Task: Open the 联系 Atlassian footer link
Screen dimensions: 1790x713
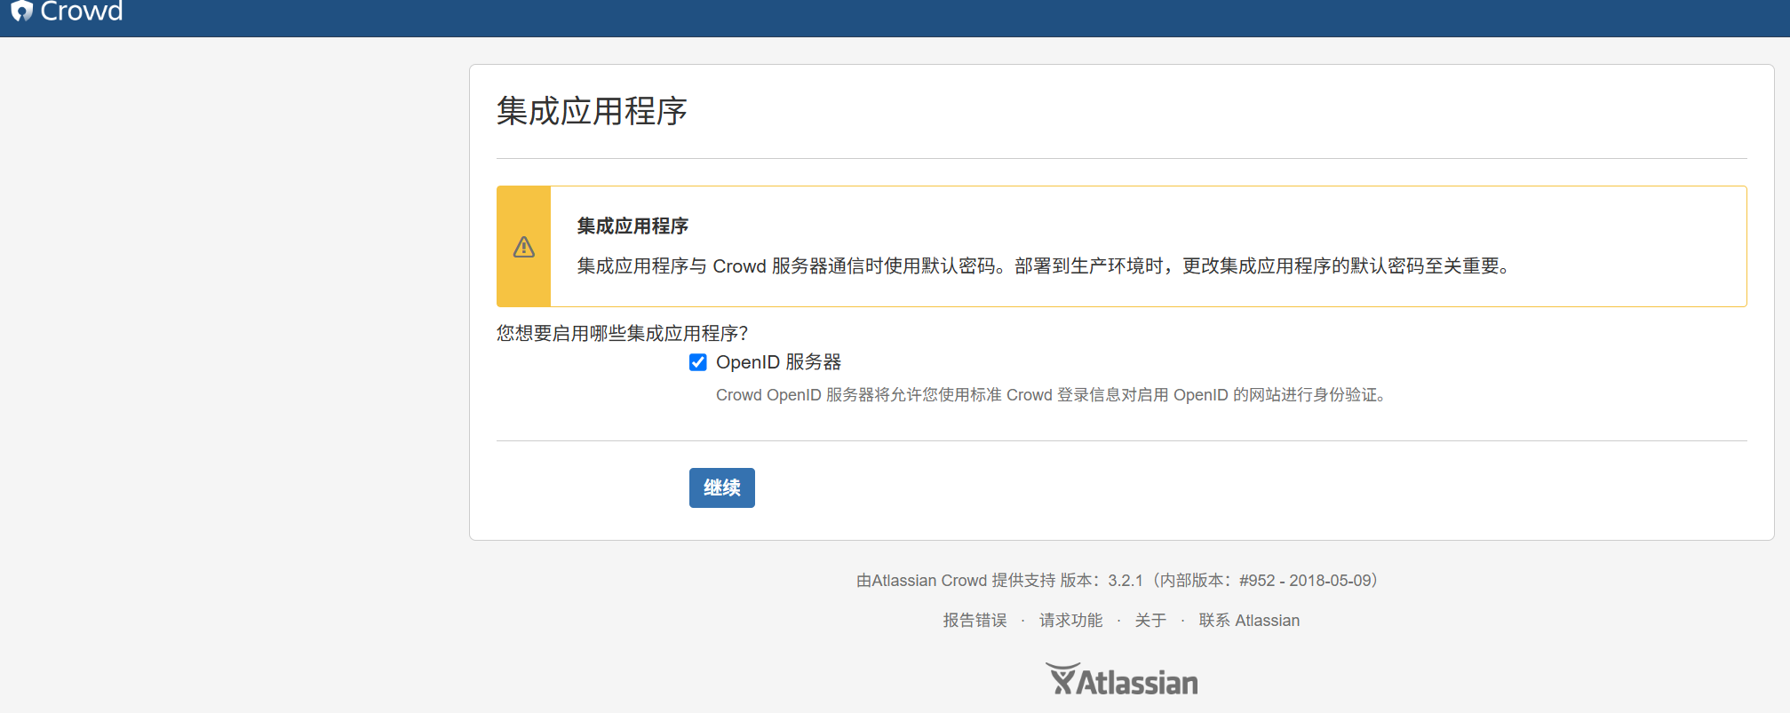Action: pos(1249,621)
